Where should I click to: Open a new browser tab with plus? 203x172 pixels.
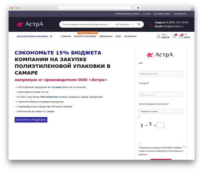(192, 9)
